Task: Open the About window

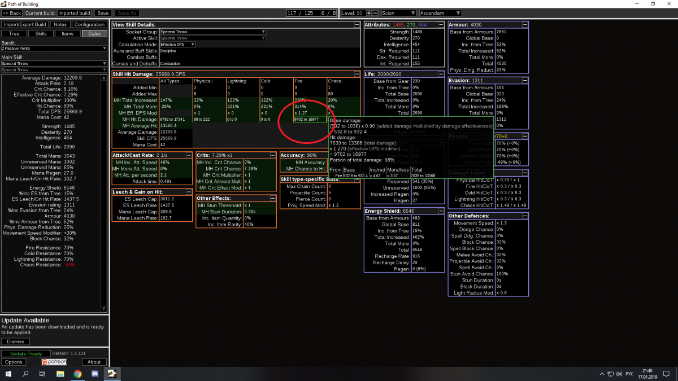Action: pos(94,362)
